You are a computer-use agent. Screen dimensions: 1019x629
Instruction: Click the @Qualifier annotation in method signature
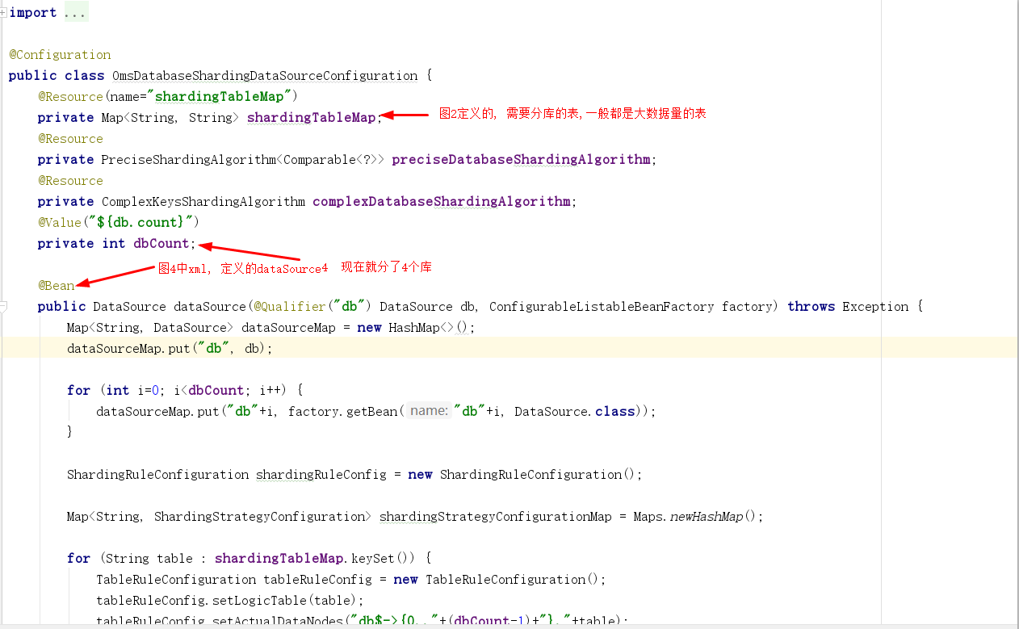[289, 307]
